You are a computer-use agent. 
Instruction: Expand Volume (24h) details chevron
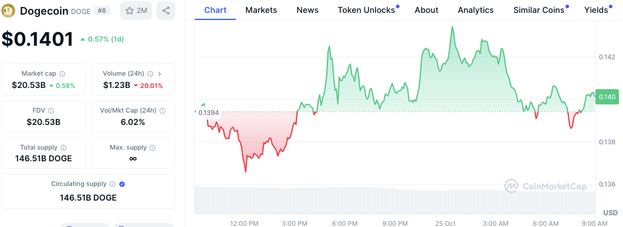160,74
